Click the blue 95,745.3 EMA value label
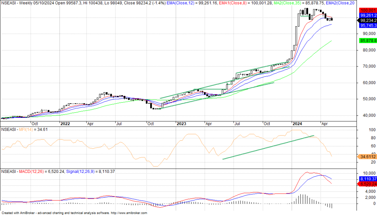377x215 pixels. (x=367, y=25)
